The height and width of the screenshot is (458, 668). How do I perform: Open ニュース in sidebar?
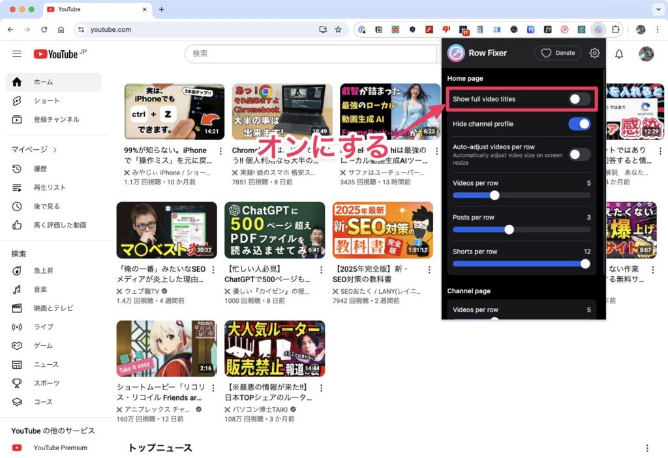tap(53, 364)
